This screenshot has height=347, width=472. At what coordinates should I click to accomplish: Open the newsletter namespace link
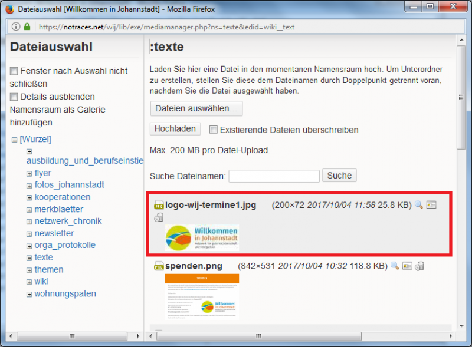(x=54, y=233)
